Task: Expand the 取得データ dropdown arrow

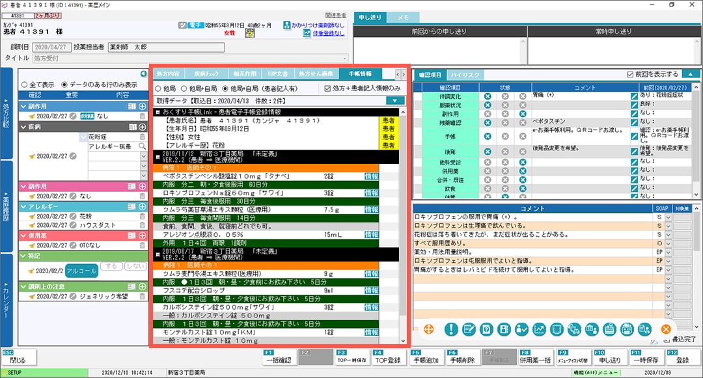Action: (395, 101)
